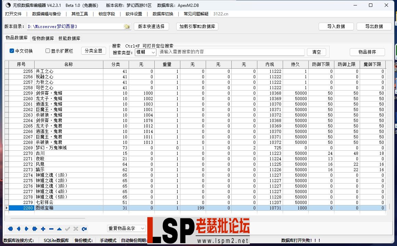
Task: Click the cancel edit X icon
Action: (76, 229)
